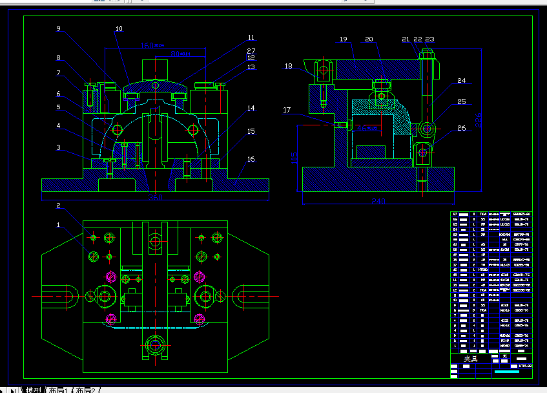The image size is (547, 393).
Task: Select the 46 toleranced dimension text
Action: click(x=367, y=128)
